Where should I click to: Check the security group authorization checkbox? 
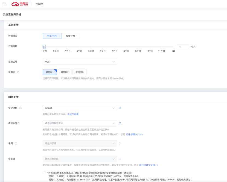click(x=44, y=173)
